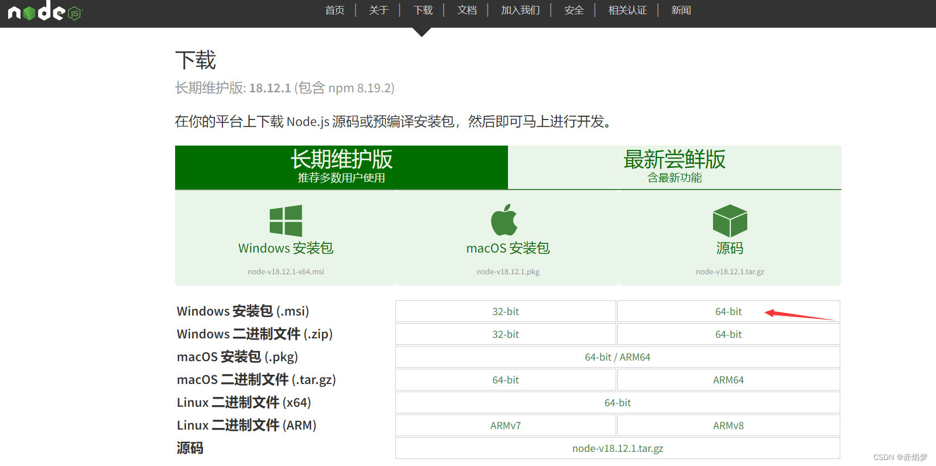Download Windows .zip 32-bit binary
Viewport: 936px width, 466px height.
point(506,334)
